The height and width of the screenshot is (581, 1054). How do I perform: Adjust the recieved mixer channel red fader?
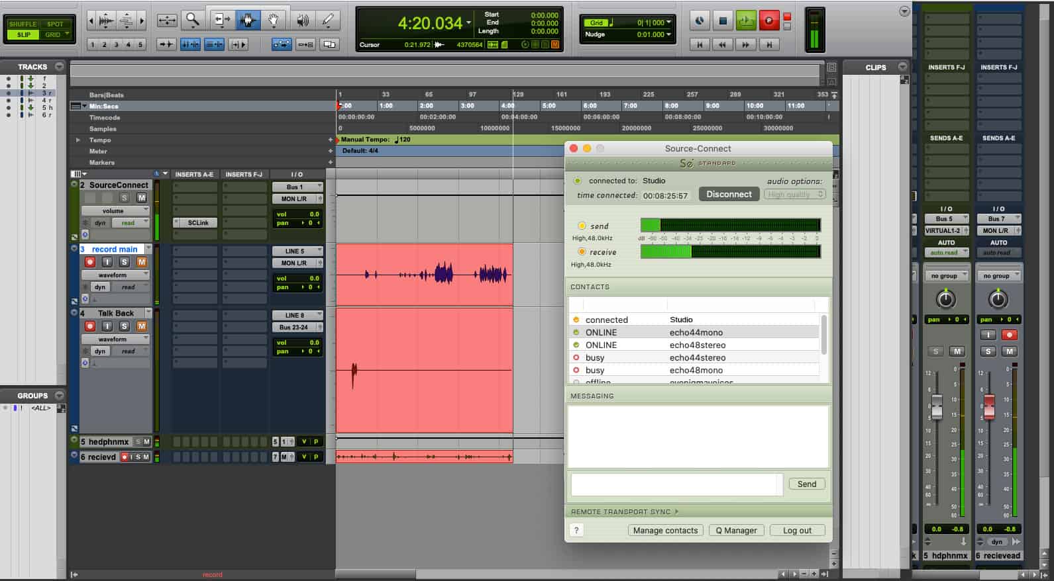point(989,406)
